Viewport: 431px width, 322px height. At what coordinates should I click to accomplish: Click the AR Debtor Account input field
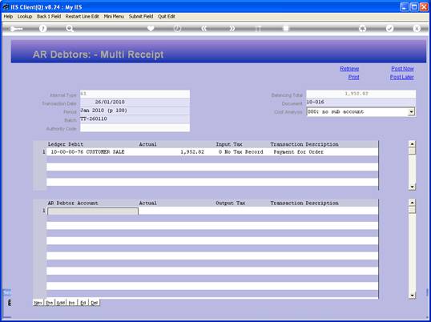pyautogui.click(x=93, y=211)
